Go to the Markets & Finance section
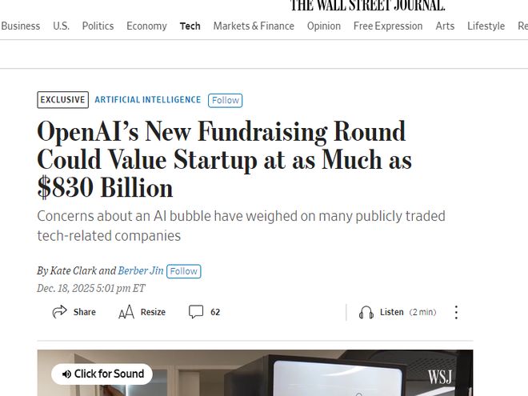528x396 pixels. pos(254,26)
